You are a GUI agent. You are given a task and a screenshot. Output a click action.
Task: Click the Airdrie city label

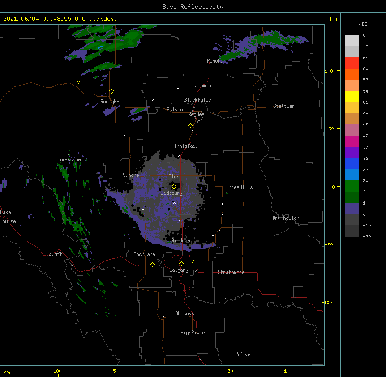tap(181, 240)
